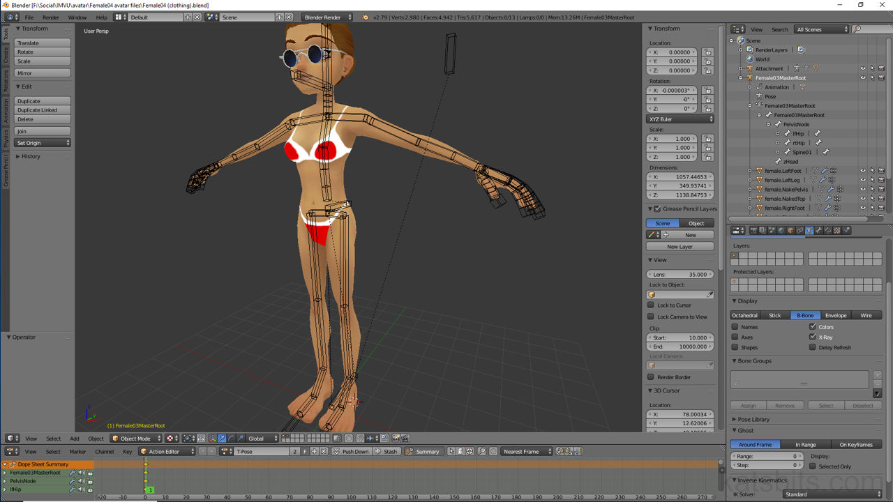Disable the X-Ray display checkbox
Screen dimensions: 893x502
click(x=813, y=337)
